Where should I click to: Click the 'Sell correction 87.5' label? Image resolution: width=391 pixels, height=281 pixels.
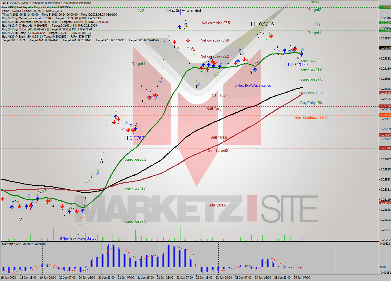[x=216, y=23]
